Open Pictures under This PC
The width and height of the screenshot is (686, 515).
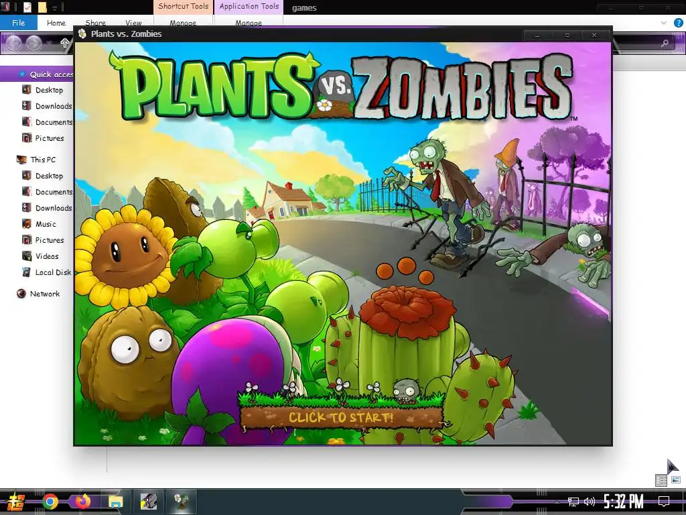(x=43, y=240)
